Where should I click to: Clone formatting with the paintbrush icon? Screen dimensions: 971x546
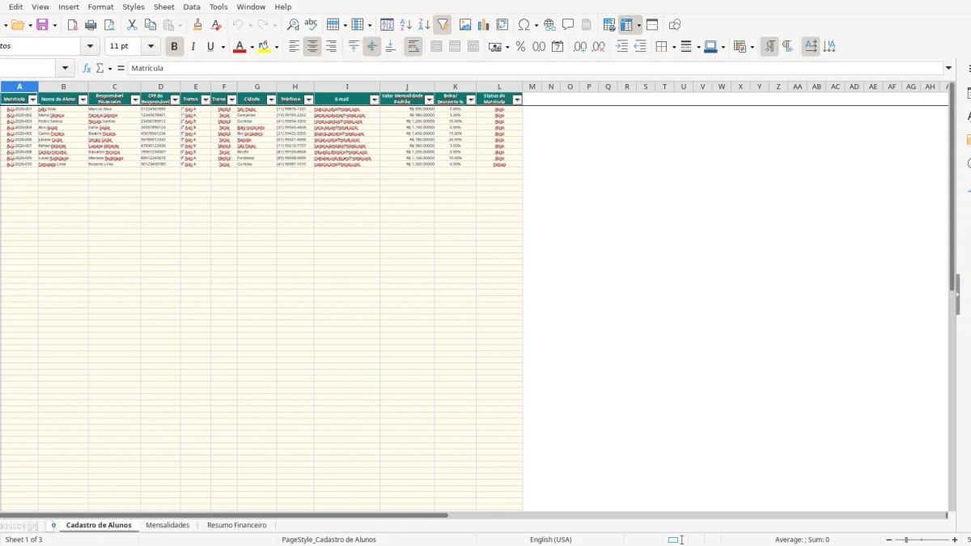197,25
